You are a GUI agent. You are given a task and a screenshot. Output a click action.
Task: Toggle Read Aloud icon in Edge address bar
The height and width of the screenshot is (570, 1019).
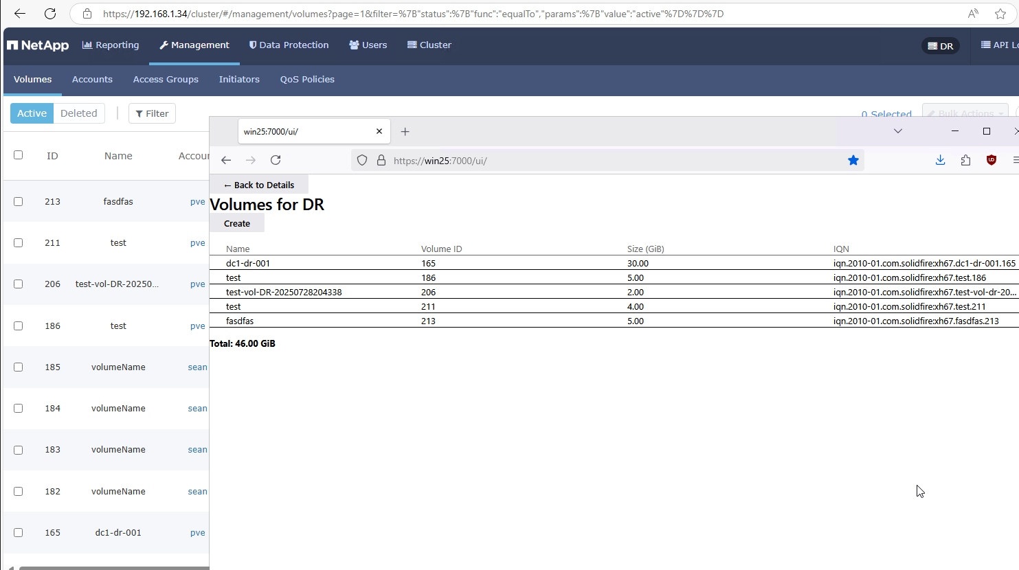pyautogui.click(x=973, y=14)
